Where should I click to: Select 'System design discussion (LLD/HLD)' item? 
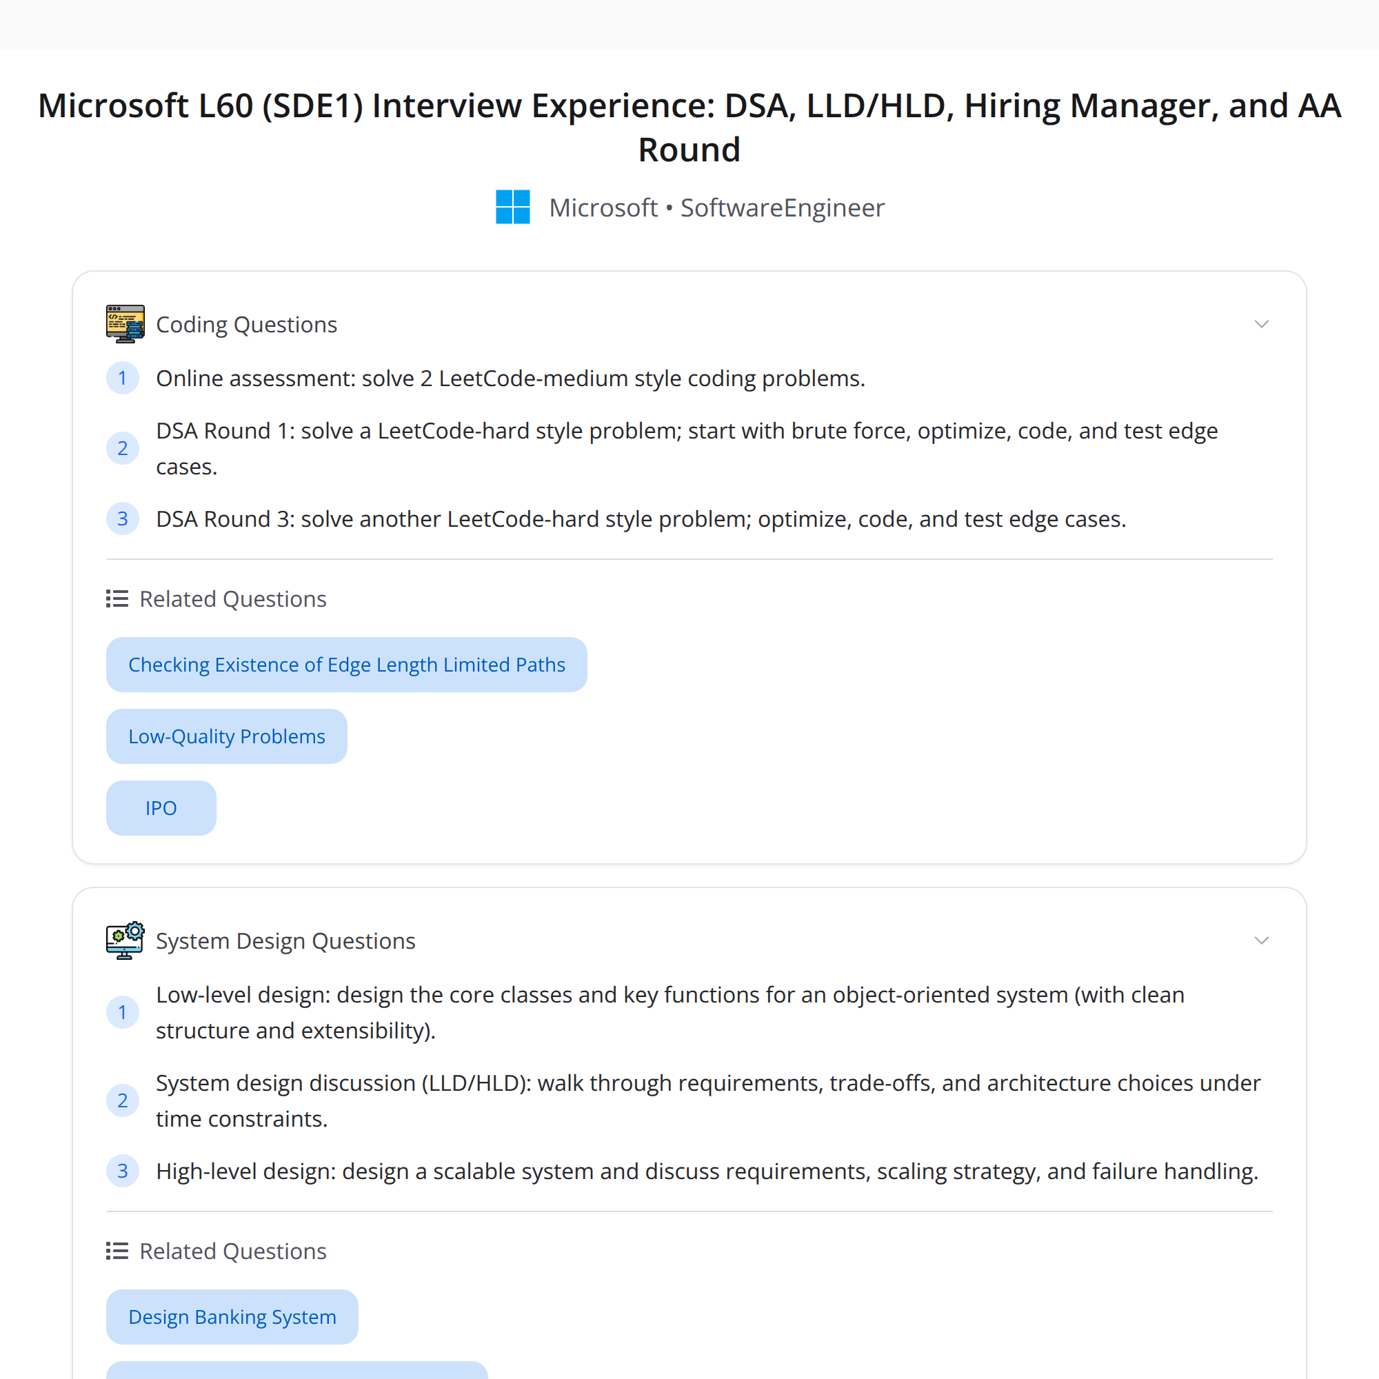click(x=708, y=1100)
